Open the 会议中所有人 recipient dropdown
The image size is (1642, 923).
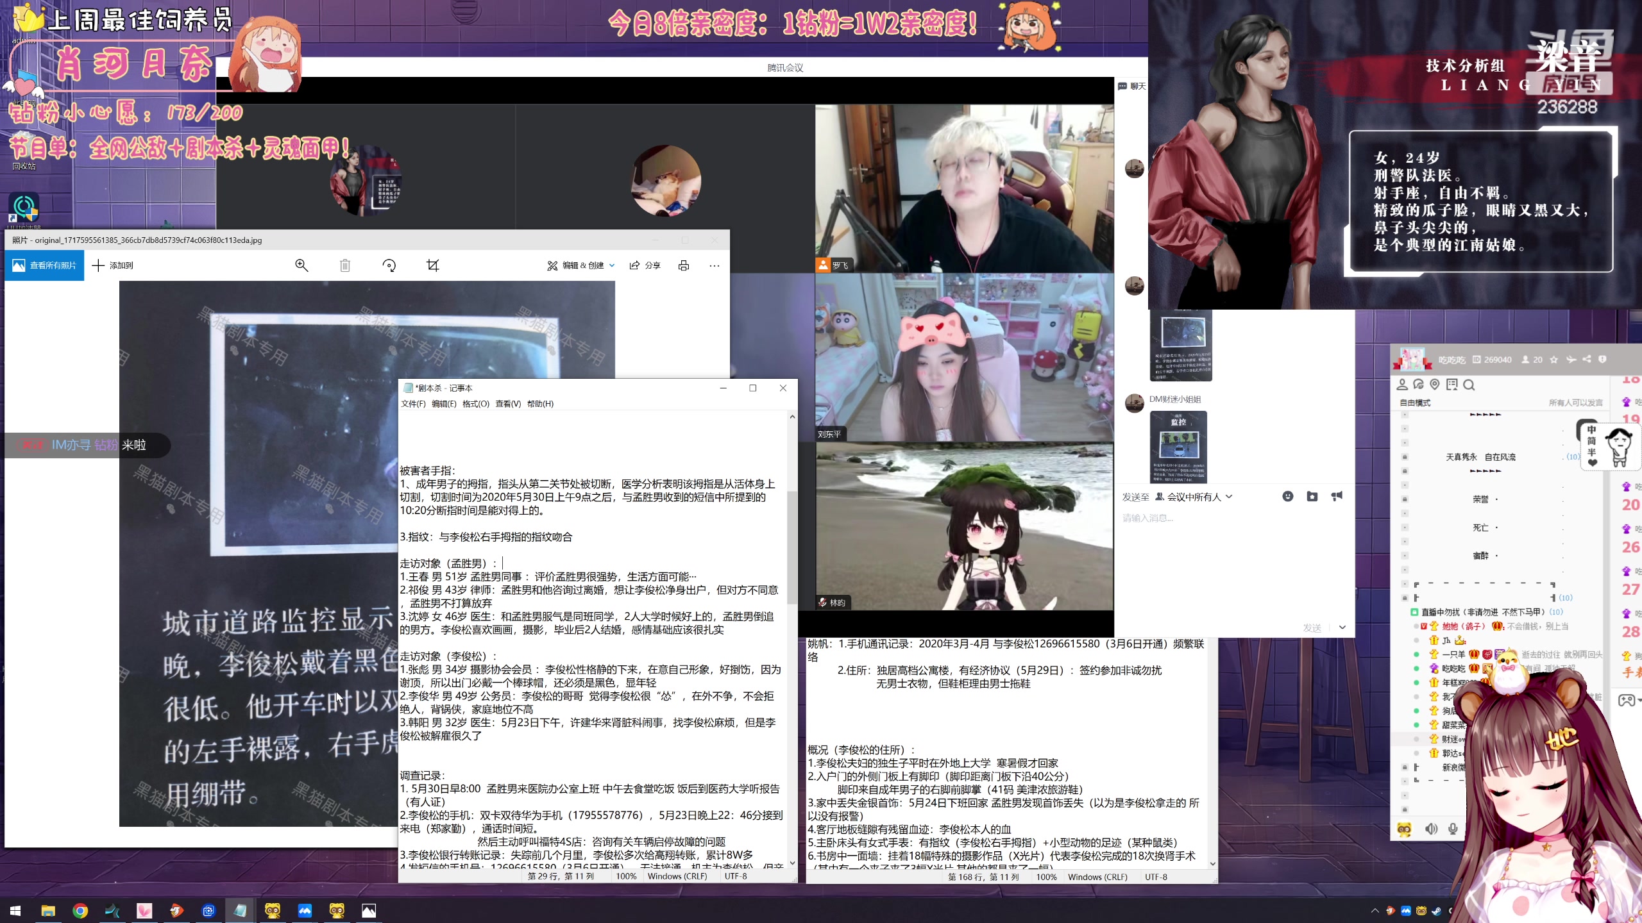coord(1193,497)
